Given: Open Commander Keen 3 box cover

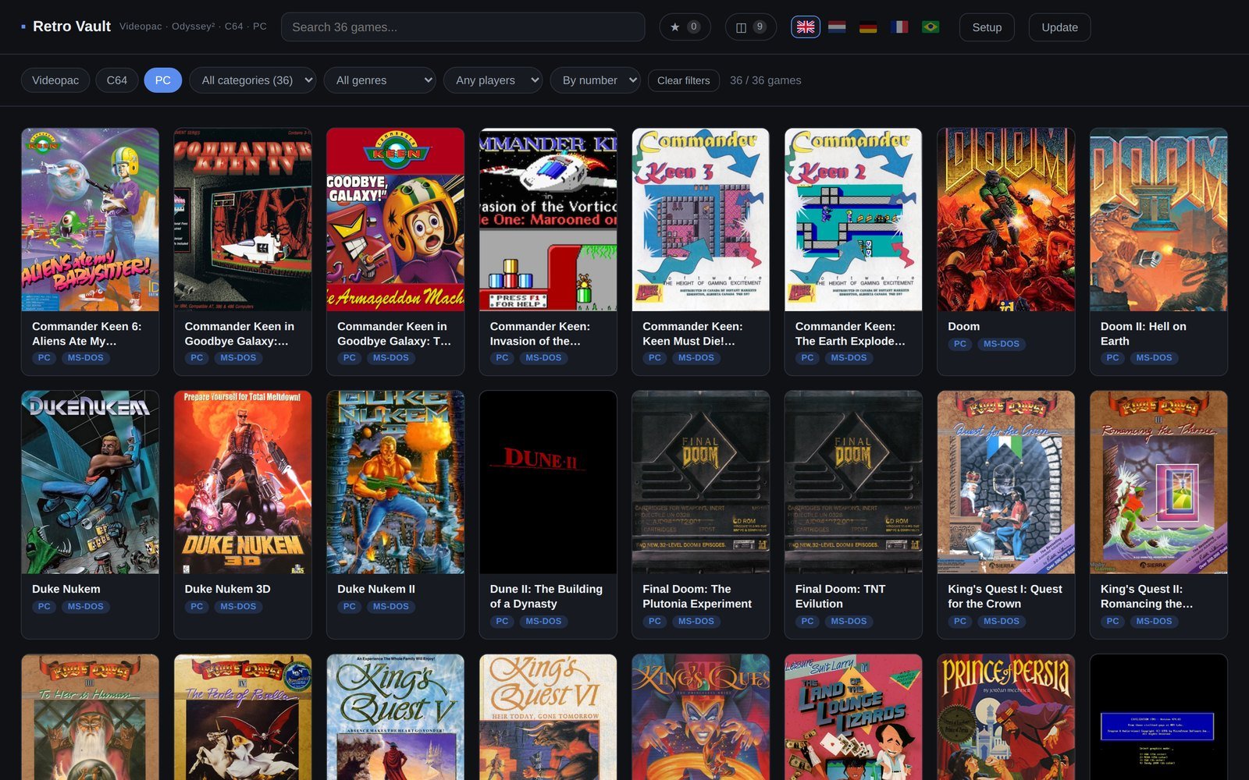Looking at the screenshot, I should (701, 220).
